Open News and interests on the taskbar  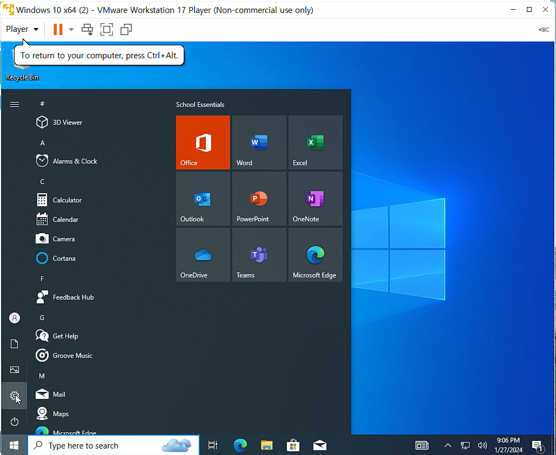pyautogui.click(x=422, y=445)
